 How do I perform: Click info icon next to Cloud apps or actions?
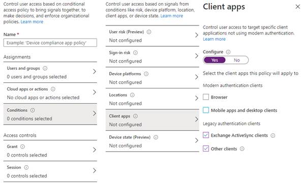pos(53,89)
